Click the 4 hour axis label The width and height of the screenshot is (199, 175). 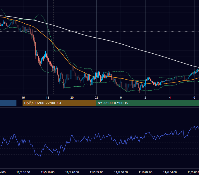[170, 98]
